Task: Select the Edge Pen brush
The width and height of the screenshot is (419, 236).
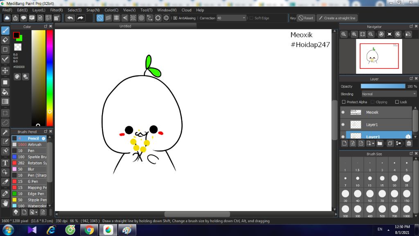Action: click(29, 194)
